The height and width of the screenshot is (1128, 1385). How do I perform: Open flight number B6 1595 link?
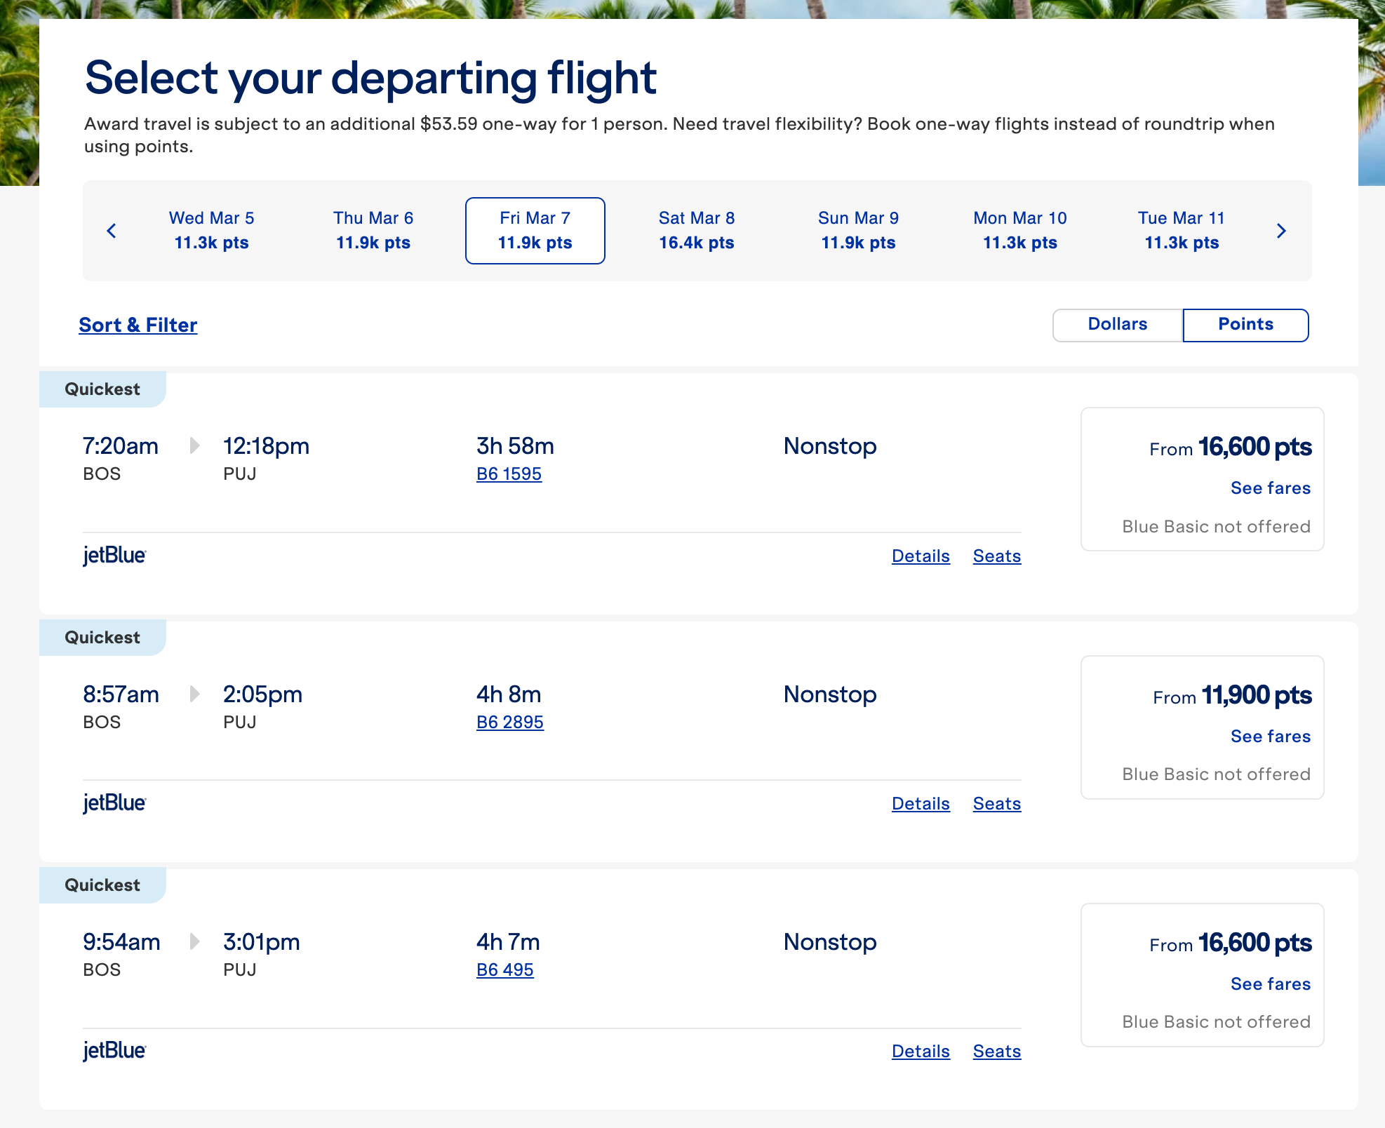(x=509, y=474)
